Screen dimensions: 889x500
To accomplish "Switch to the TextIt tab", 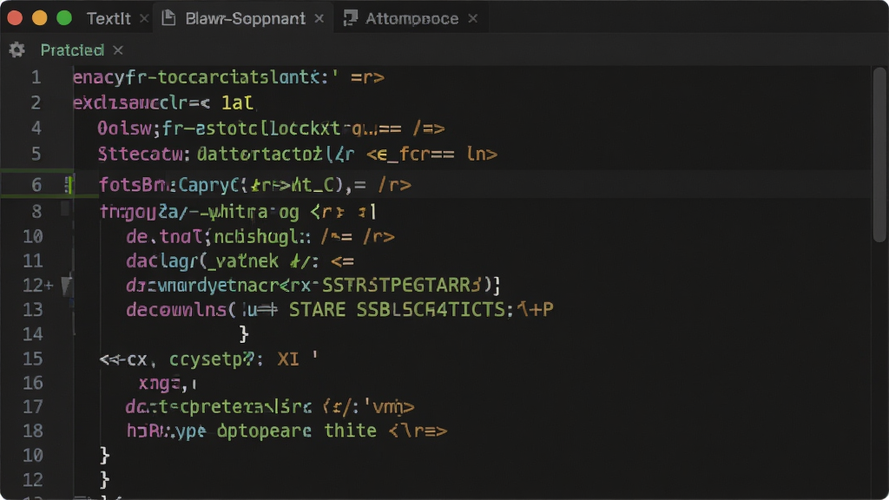I will pyautogui.click(x=109, y=19).
